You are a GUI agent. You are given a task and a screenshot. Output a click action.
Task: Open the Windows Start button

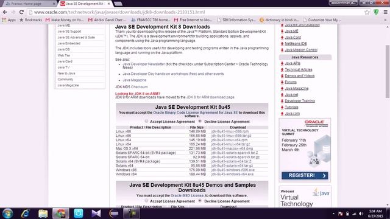[7, 214]
